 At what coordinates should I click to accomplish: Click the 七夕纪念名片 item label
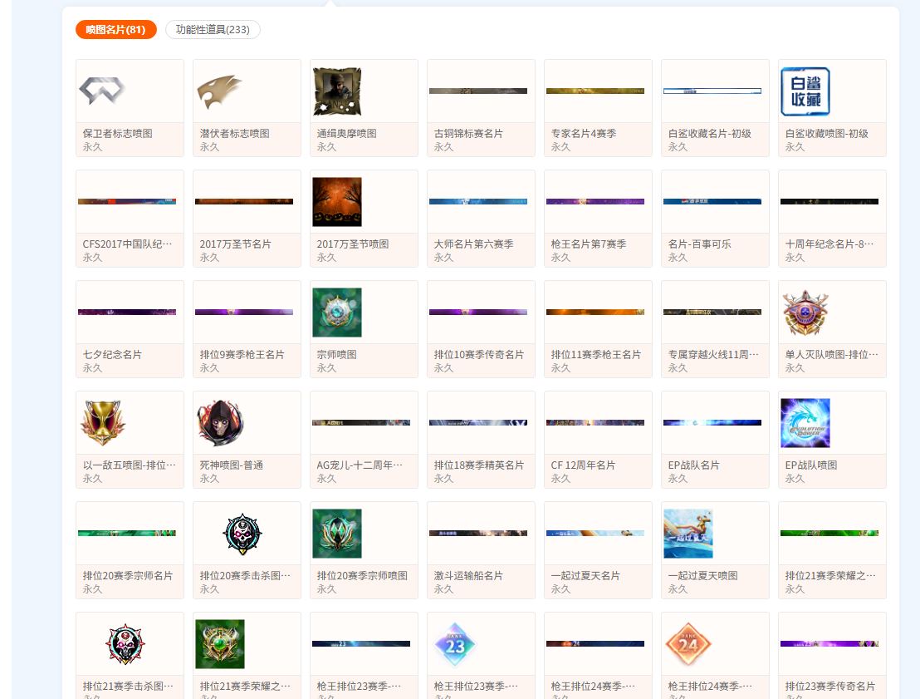112,355
